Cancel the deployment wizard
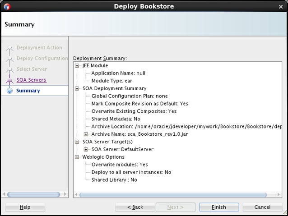 [x=262, y=207]
